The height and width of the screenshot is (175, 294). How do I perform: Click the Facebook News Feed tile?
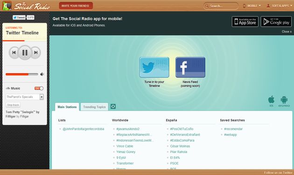pos(190,67)
